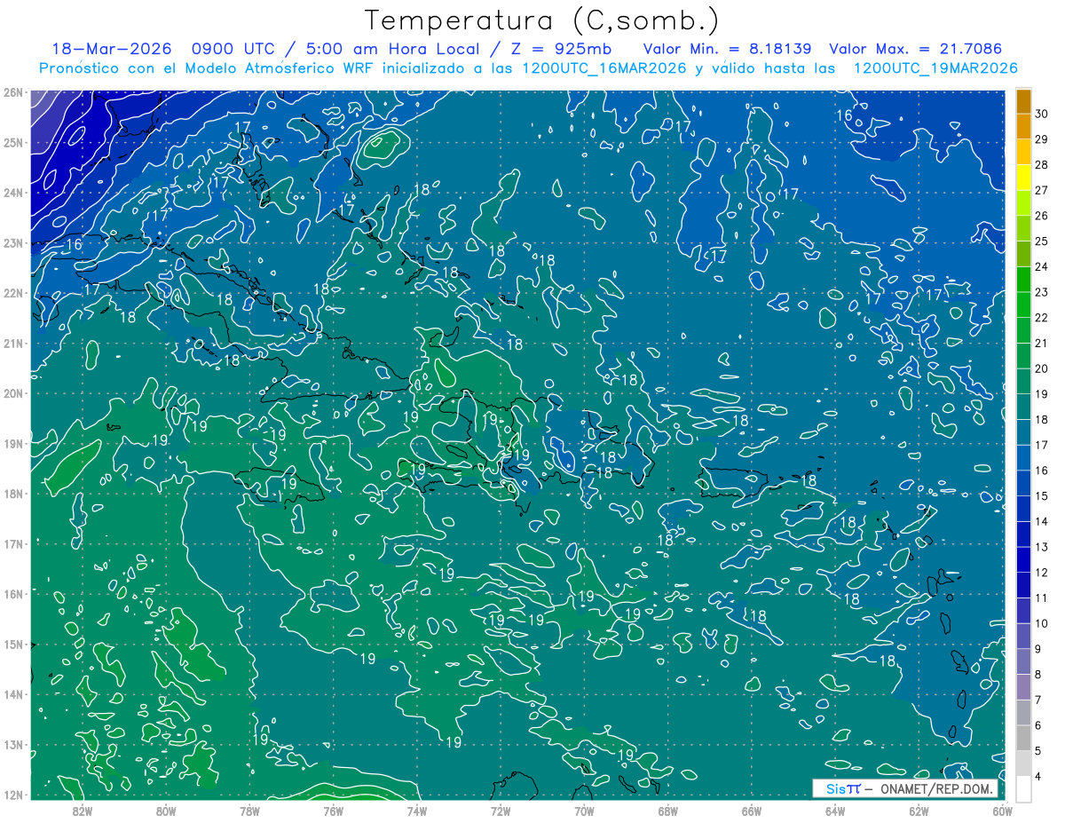
Task: Select initialization time "1200UTC_16MAR2026"
Action: 604,68
